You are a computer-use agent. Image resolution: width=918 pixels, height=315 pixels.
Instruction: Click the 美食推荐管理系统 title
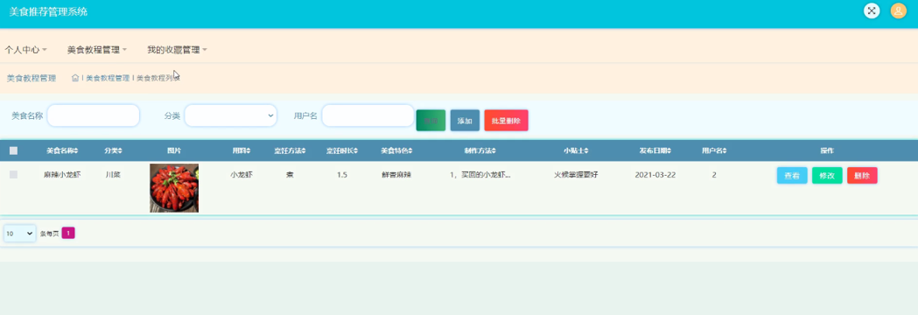tap(49, 11)
